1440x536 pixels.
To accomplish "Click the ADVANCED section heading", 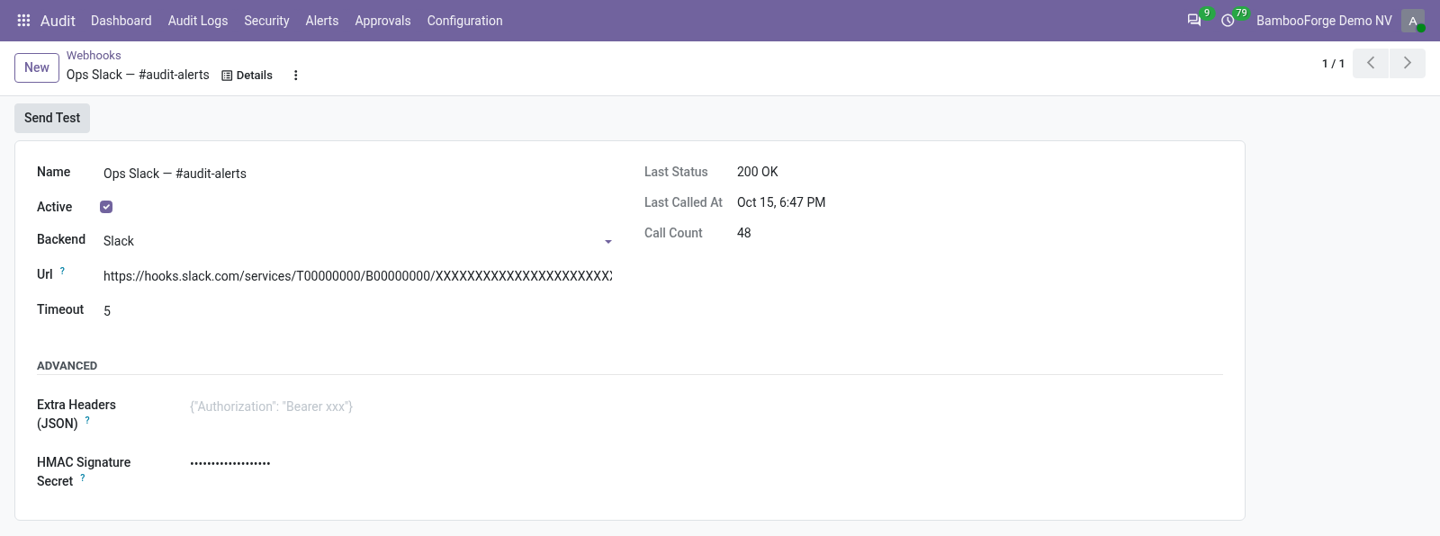I will [67, 366].
